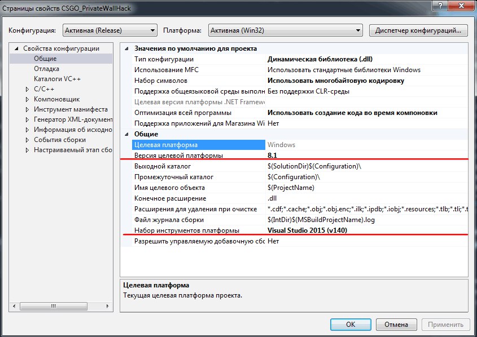The height and width of the screenshot is (337, 477).
Task: Expand the Компоновщик tree node
Action: point(28,99)
